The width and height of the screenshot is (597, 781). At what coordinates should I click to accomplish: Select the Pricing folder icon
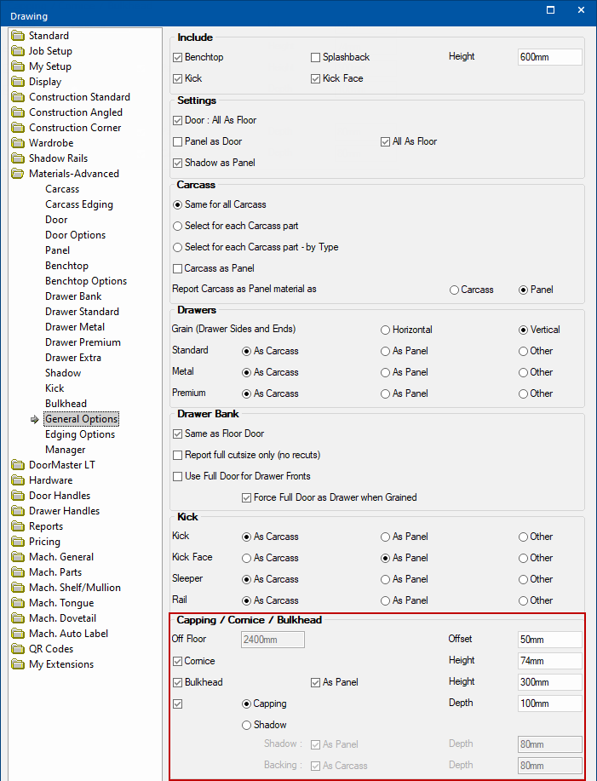[x=18, y=542]
